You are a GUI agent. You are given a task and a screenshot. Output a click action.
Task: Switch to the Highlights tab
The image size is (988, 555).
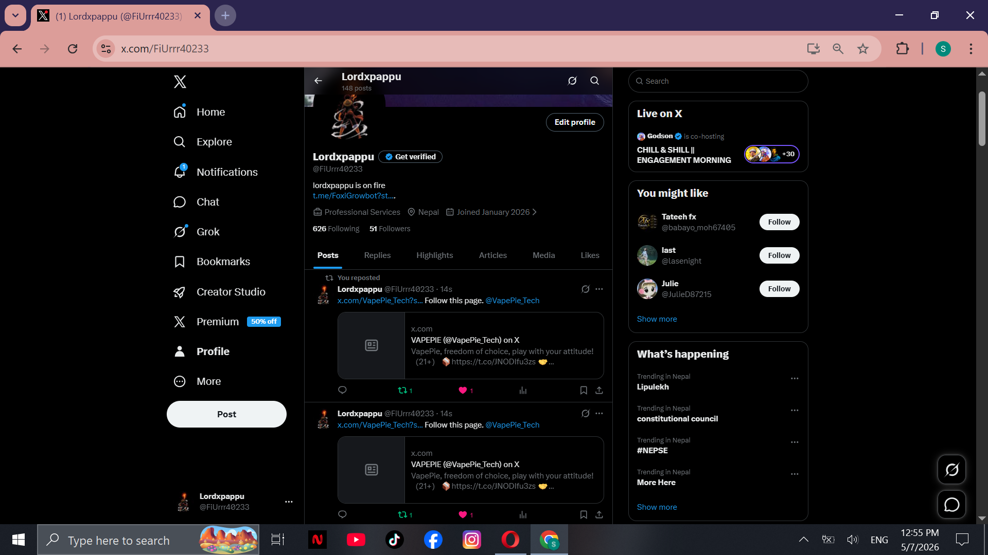pos(435,255)
